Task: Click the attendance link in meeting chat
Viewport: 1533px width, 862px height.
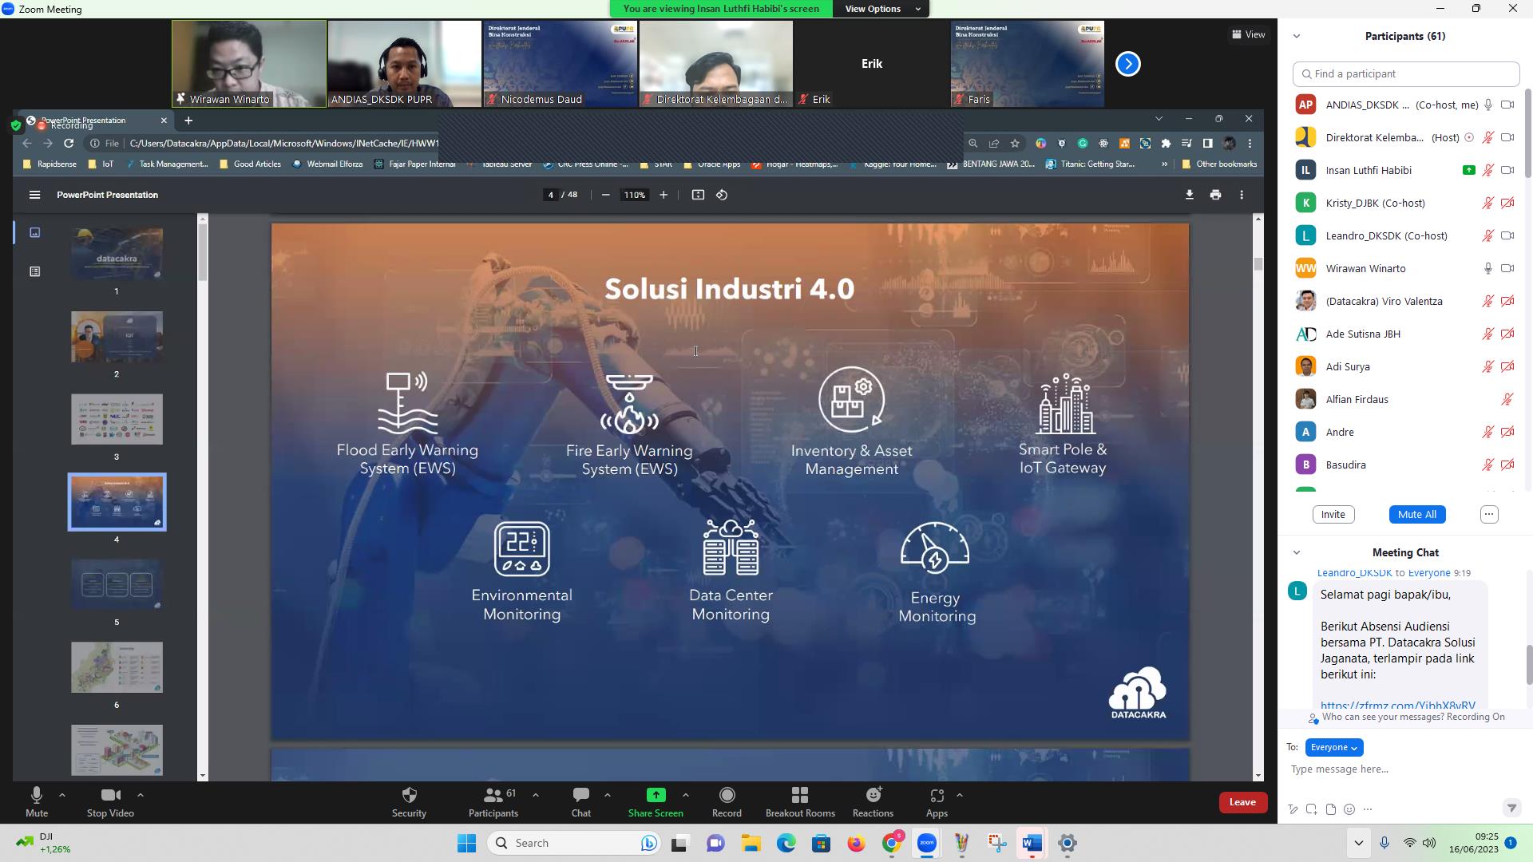Action: click(1398, 706)
